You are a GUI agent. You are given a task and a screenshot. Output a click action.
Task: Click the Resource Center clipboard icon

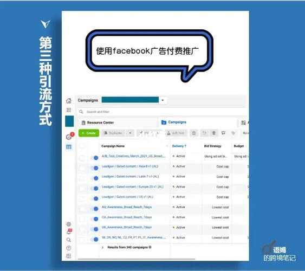click(83, 122)
